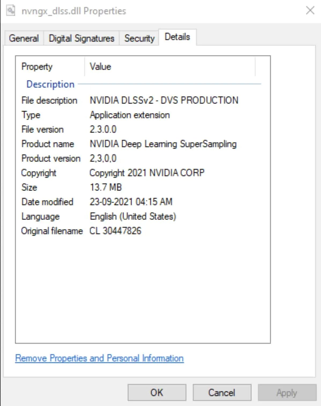Open Remove Properties and Personal Information link
This screenshot has height=406, width=321.
coord(99,358)
